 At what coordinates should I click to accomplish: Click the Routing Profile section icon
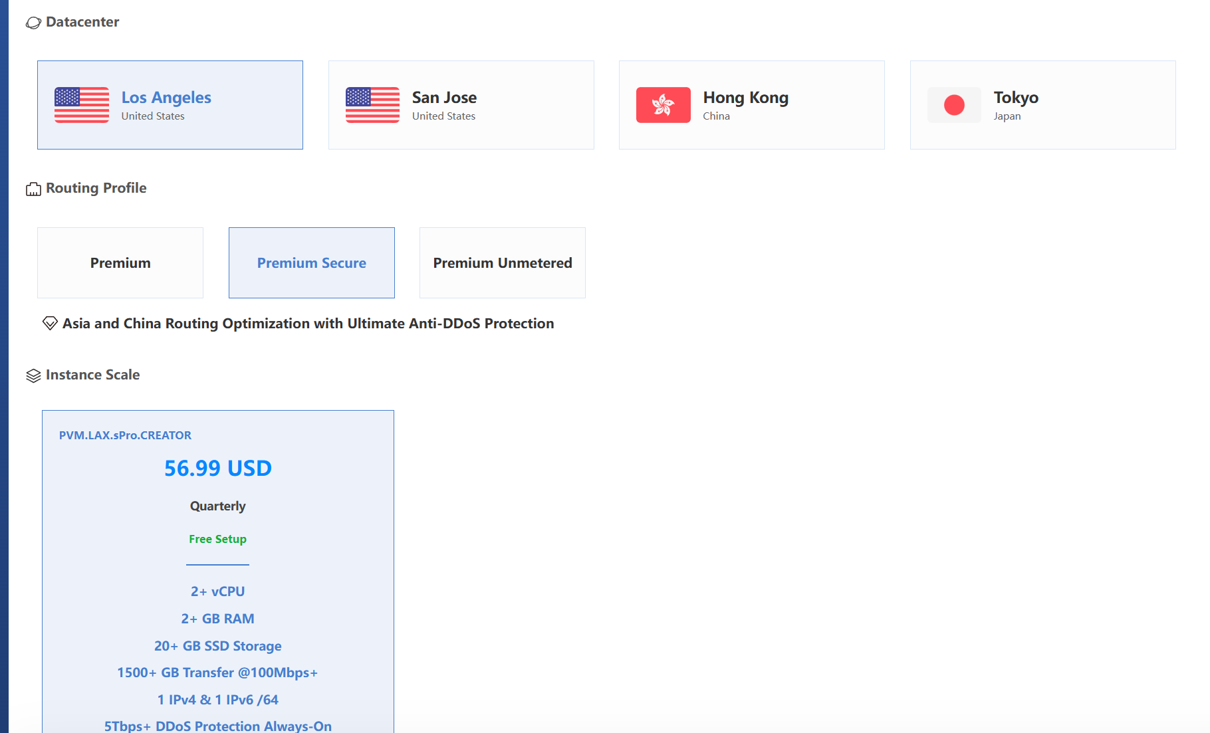[x=33, y=189]
